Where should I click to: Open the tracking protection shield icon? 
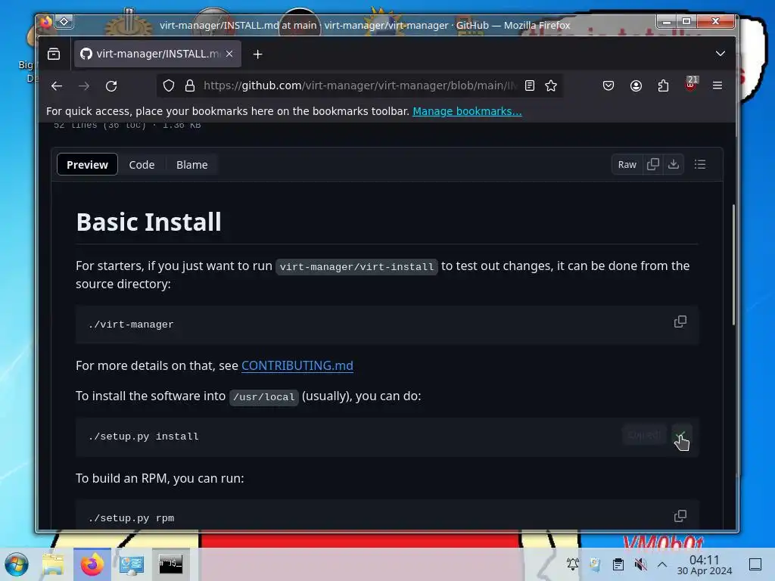tap(169, 86)
